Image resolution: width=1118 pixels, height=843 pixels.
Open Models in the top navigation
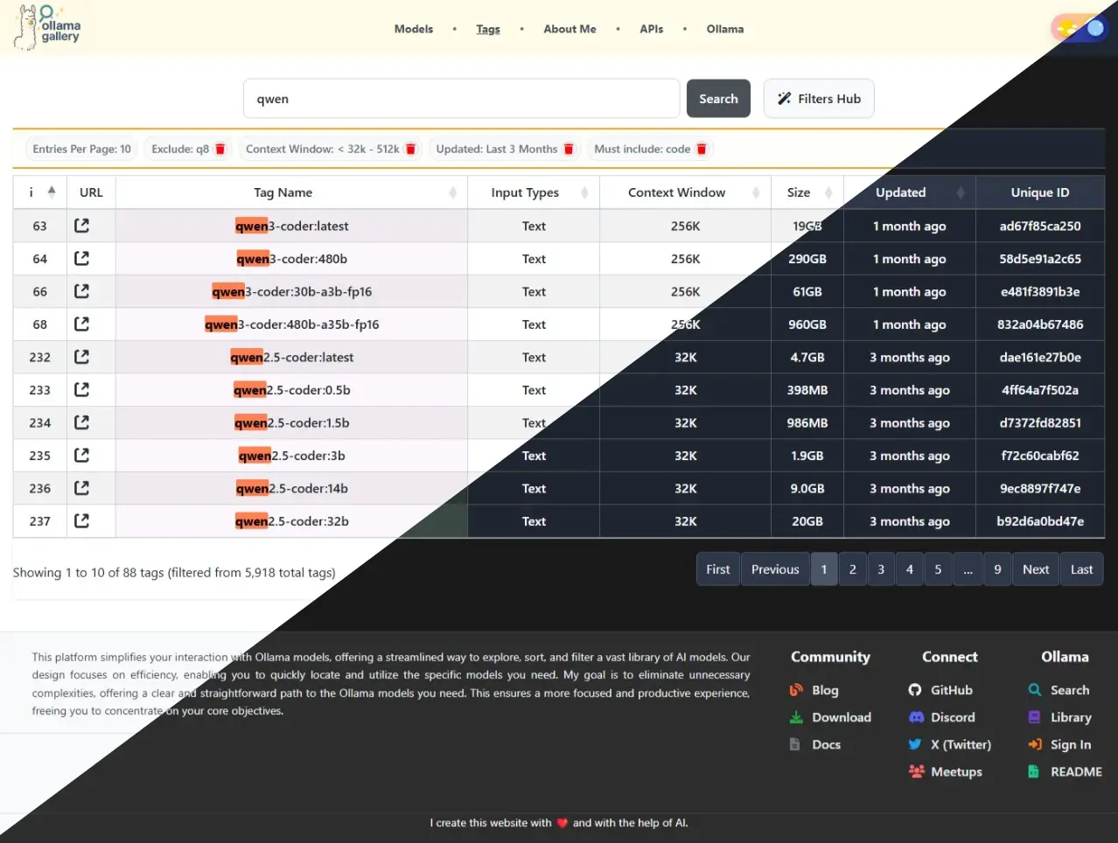(x=414, y=29)
